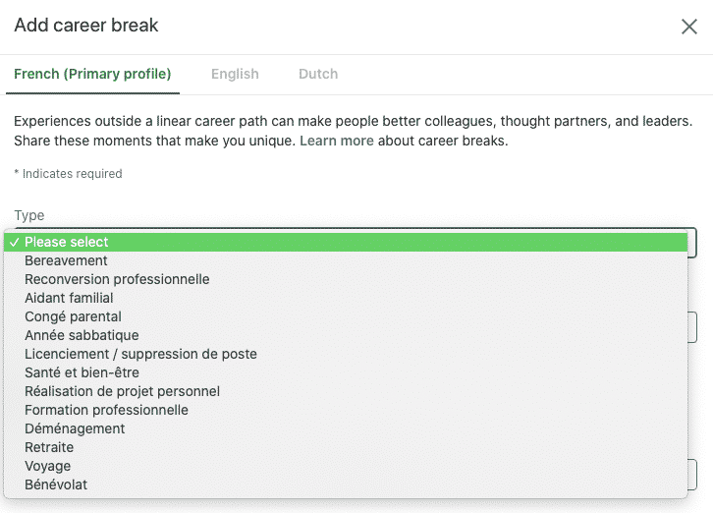Select Année sabbatique option
713x513 pixels.
pyautogui.click(x=82, y=335)
